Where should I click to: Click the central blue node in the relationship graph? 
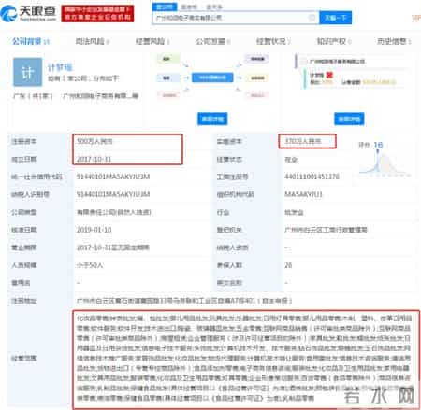[212, 78]
